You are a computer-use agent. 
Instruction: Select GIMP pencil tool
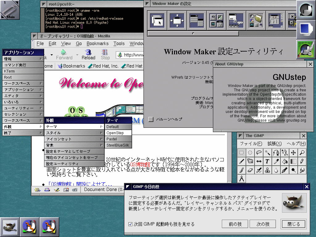point(302,161)
